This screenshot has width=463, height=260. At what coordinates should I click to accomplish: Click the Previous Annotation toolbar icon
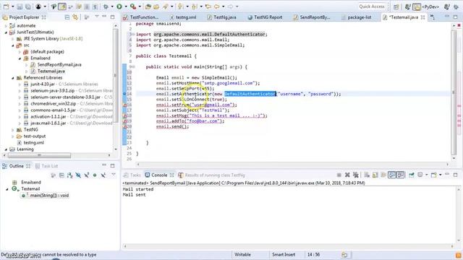click(x=195, y=6)
